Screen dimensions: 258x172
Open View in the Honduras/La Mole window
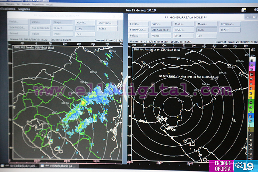click(161, 24)
